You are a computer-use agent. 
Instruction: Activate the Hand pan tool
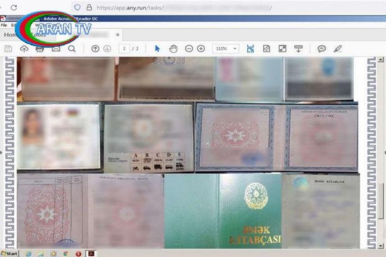pyautogui.click(x=173, y=49)
